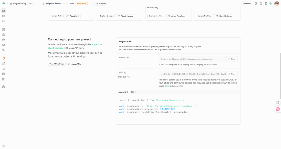This screenshot has height=149, width=281.
Task: Switch to the Javascript code tab
Action: click(x=123, y=92)
